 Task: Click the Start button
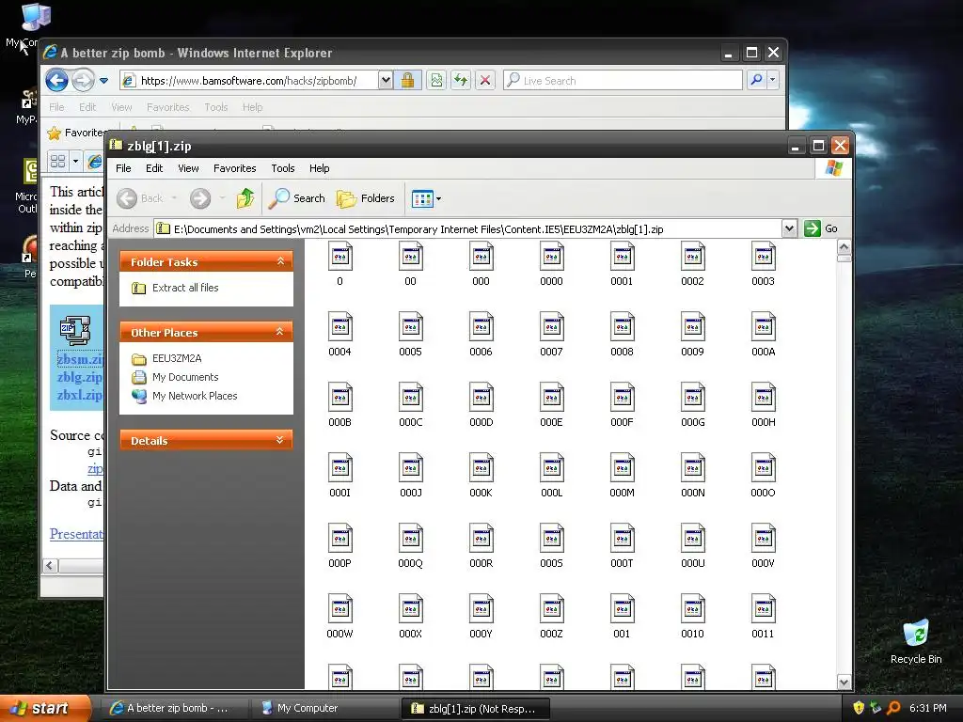click(44, 708)
